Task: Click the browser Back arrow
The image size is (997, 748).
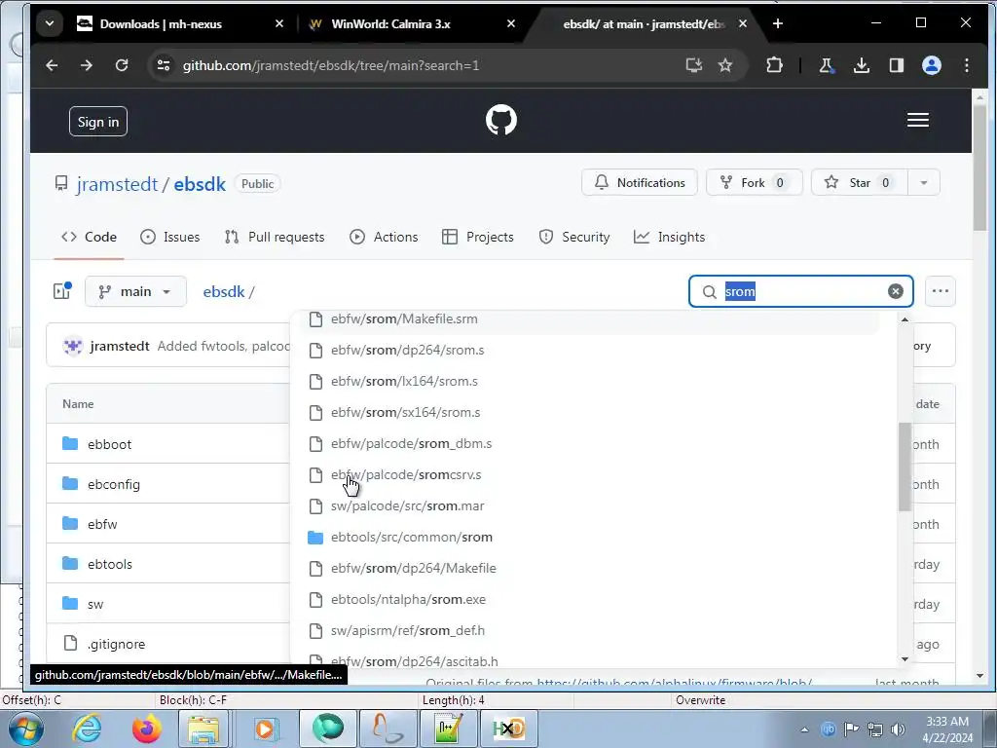Action: [53, 65]
